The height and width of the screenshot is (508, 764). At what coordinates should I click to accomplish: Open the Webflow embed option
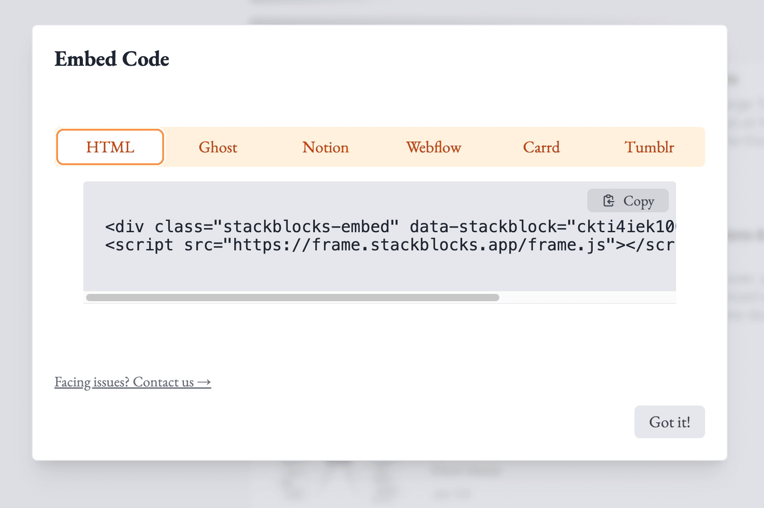434,147
